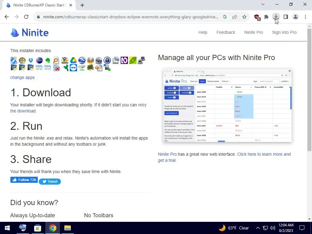Image resolution: width=312 pixels, height=234 pixels.
Task: Open the tab search chevron
Action: pos(263,4)
